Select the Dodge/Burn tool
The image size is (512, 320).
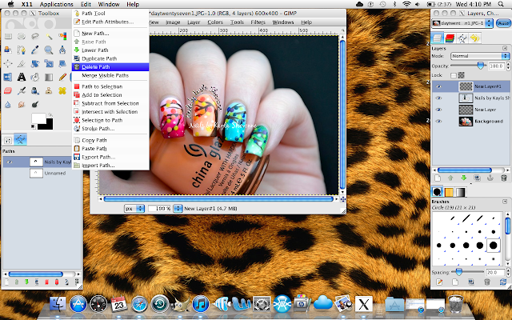point(35,104)
